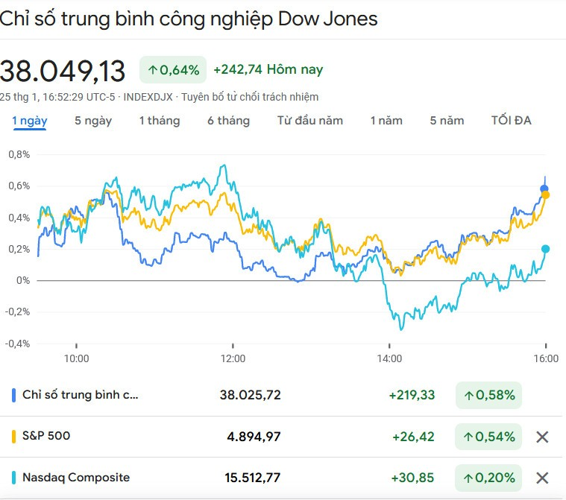Click the green 0,64% up-arrow badge
The image size is (566, 500).
click(x=173, y=70)
